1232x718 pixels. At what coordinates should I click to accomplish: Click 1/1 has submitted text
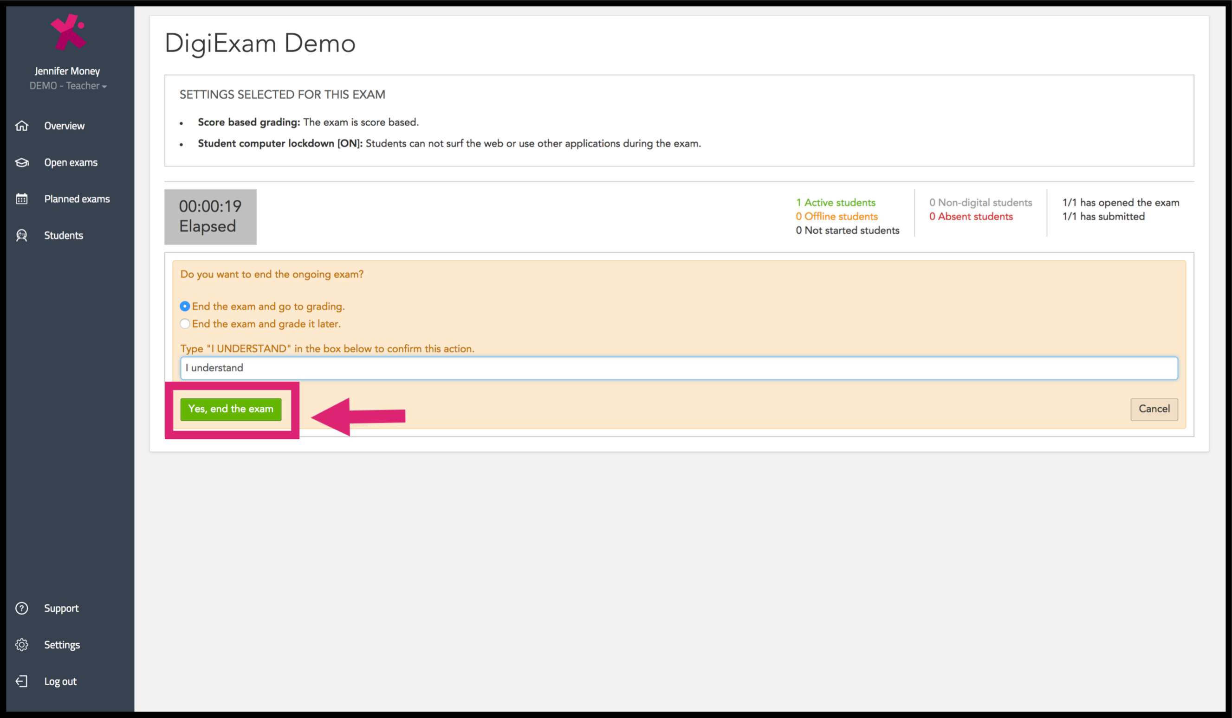point(1103,217)
